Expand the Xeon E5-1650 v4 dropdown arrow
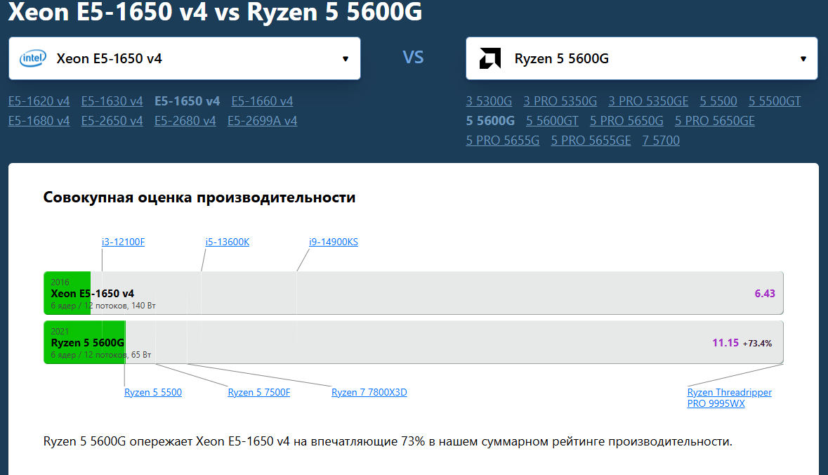The width and height of the screenshot is (828, 475). coord(345,59)
